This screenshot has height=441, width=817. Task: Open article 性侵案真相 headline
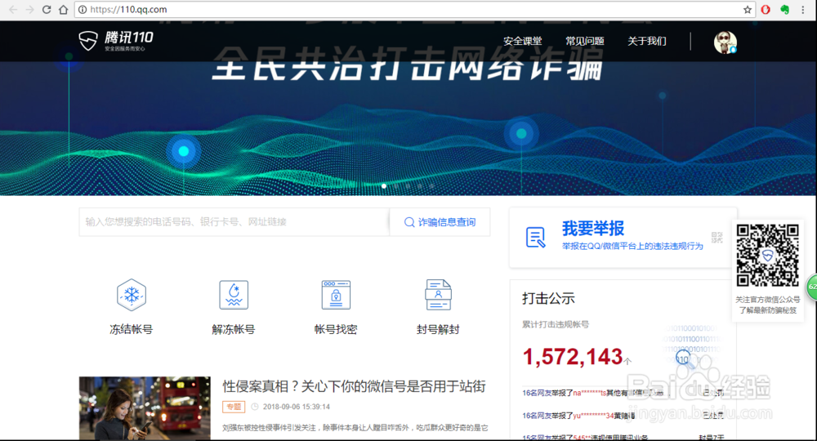(355, 386)
